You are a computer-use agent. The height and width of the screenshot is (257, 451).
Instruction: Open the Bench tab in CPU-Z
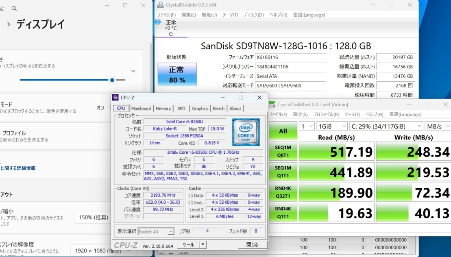point(218,109)
